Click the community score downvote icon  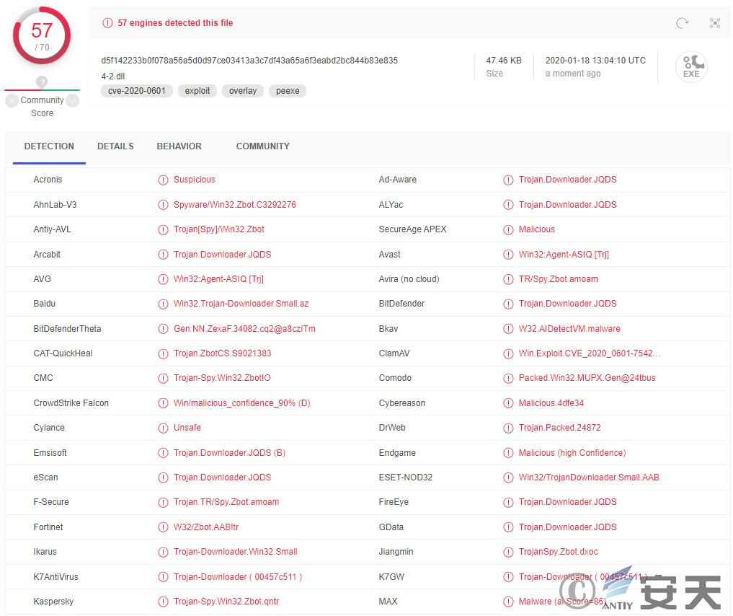(12, 100)
